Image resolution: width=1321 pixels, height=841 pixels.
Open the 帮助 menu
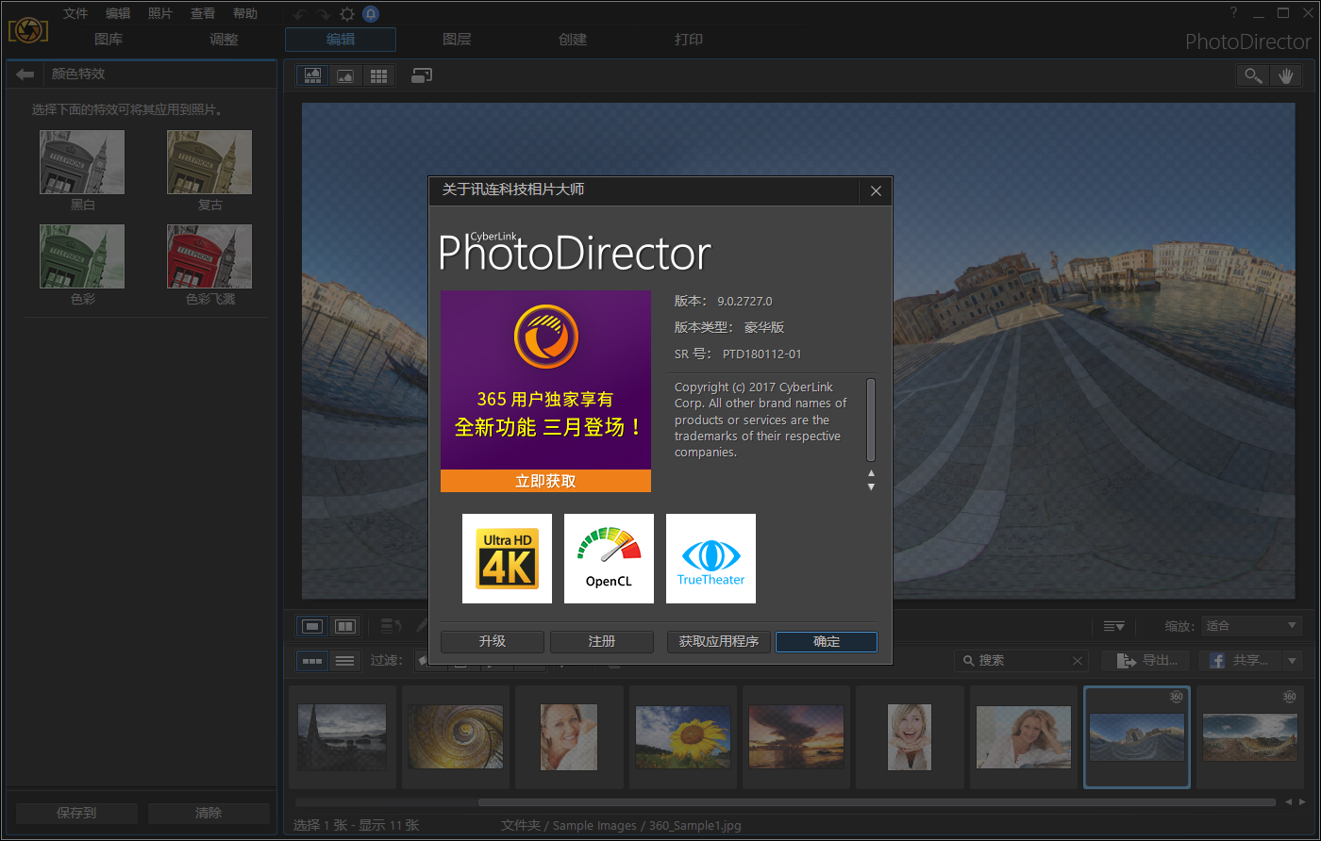point(245,13)
